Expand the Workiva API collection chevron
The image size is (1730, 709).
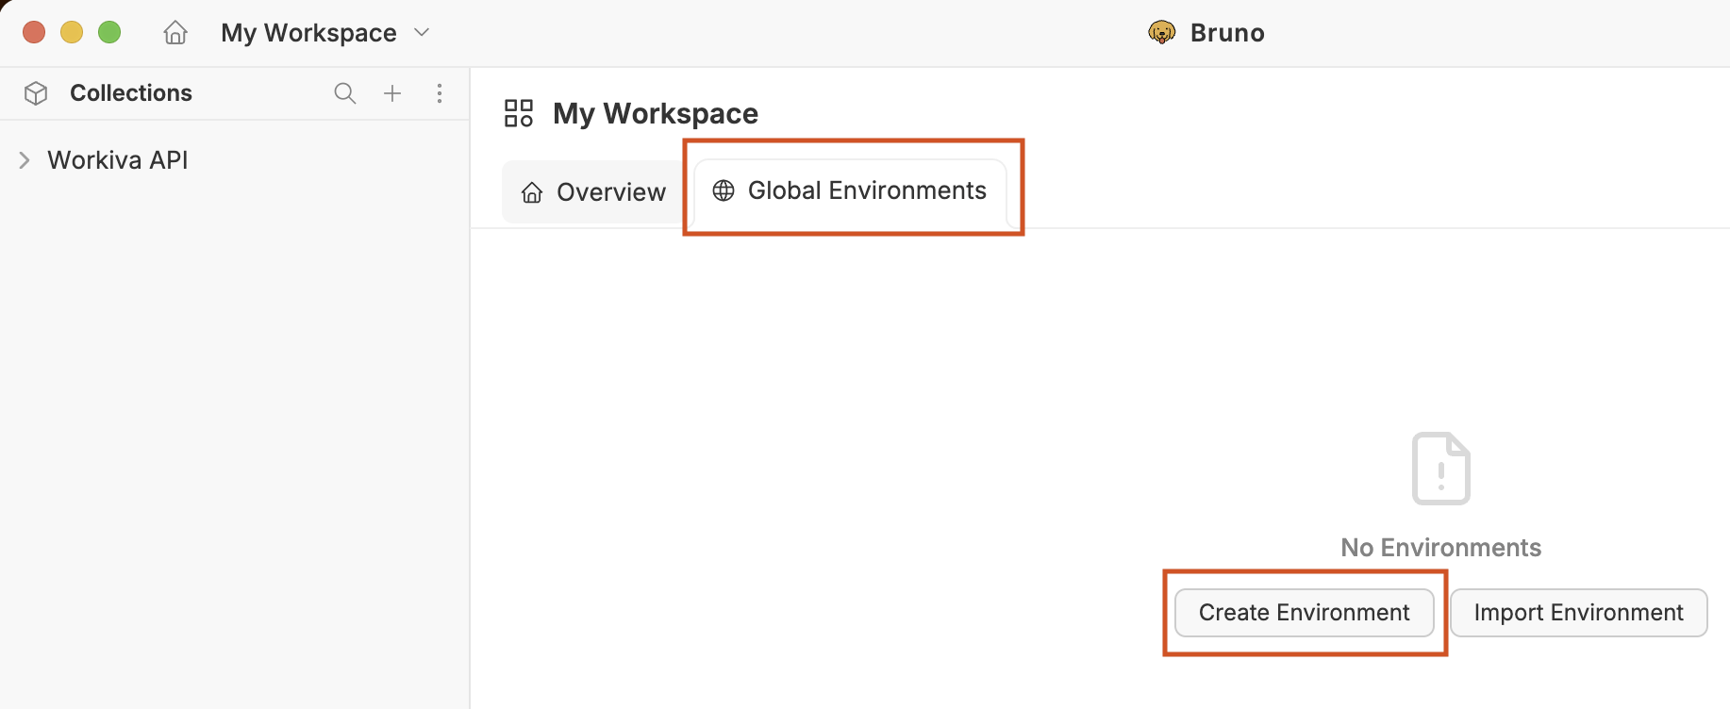[x=25, y=160]
